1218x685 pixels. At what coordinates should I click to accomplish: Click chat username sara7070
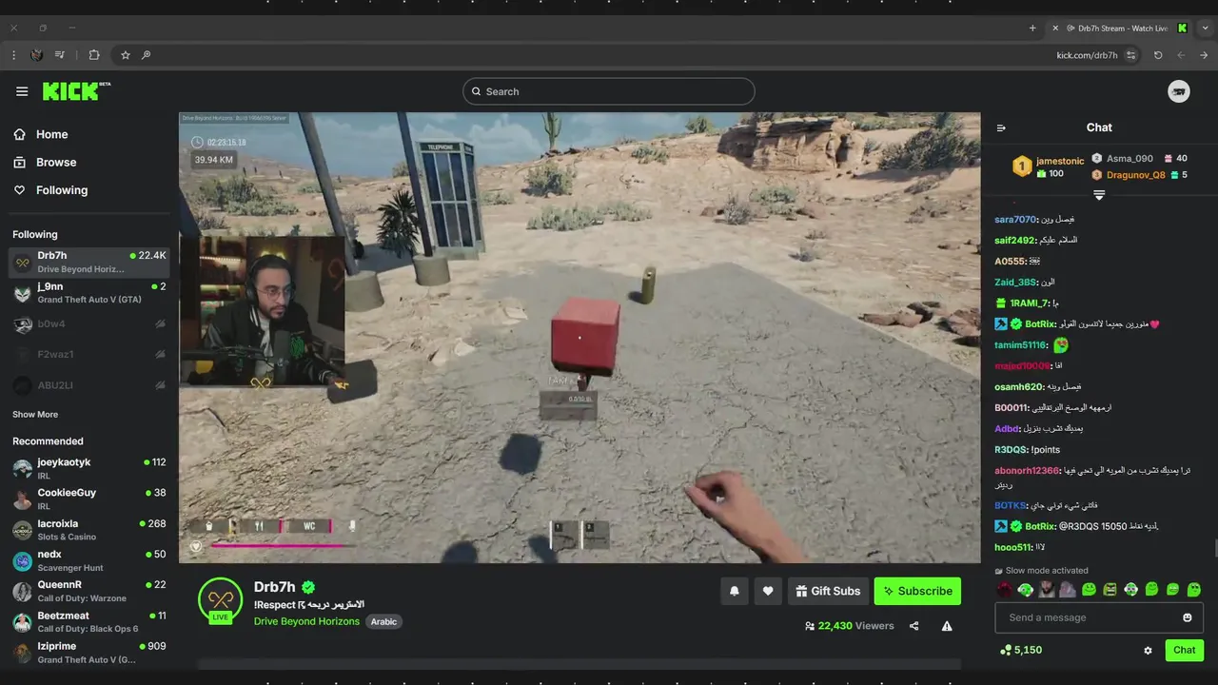pyautogui.click(x=1014, y=220)
